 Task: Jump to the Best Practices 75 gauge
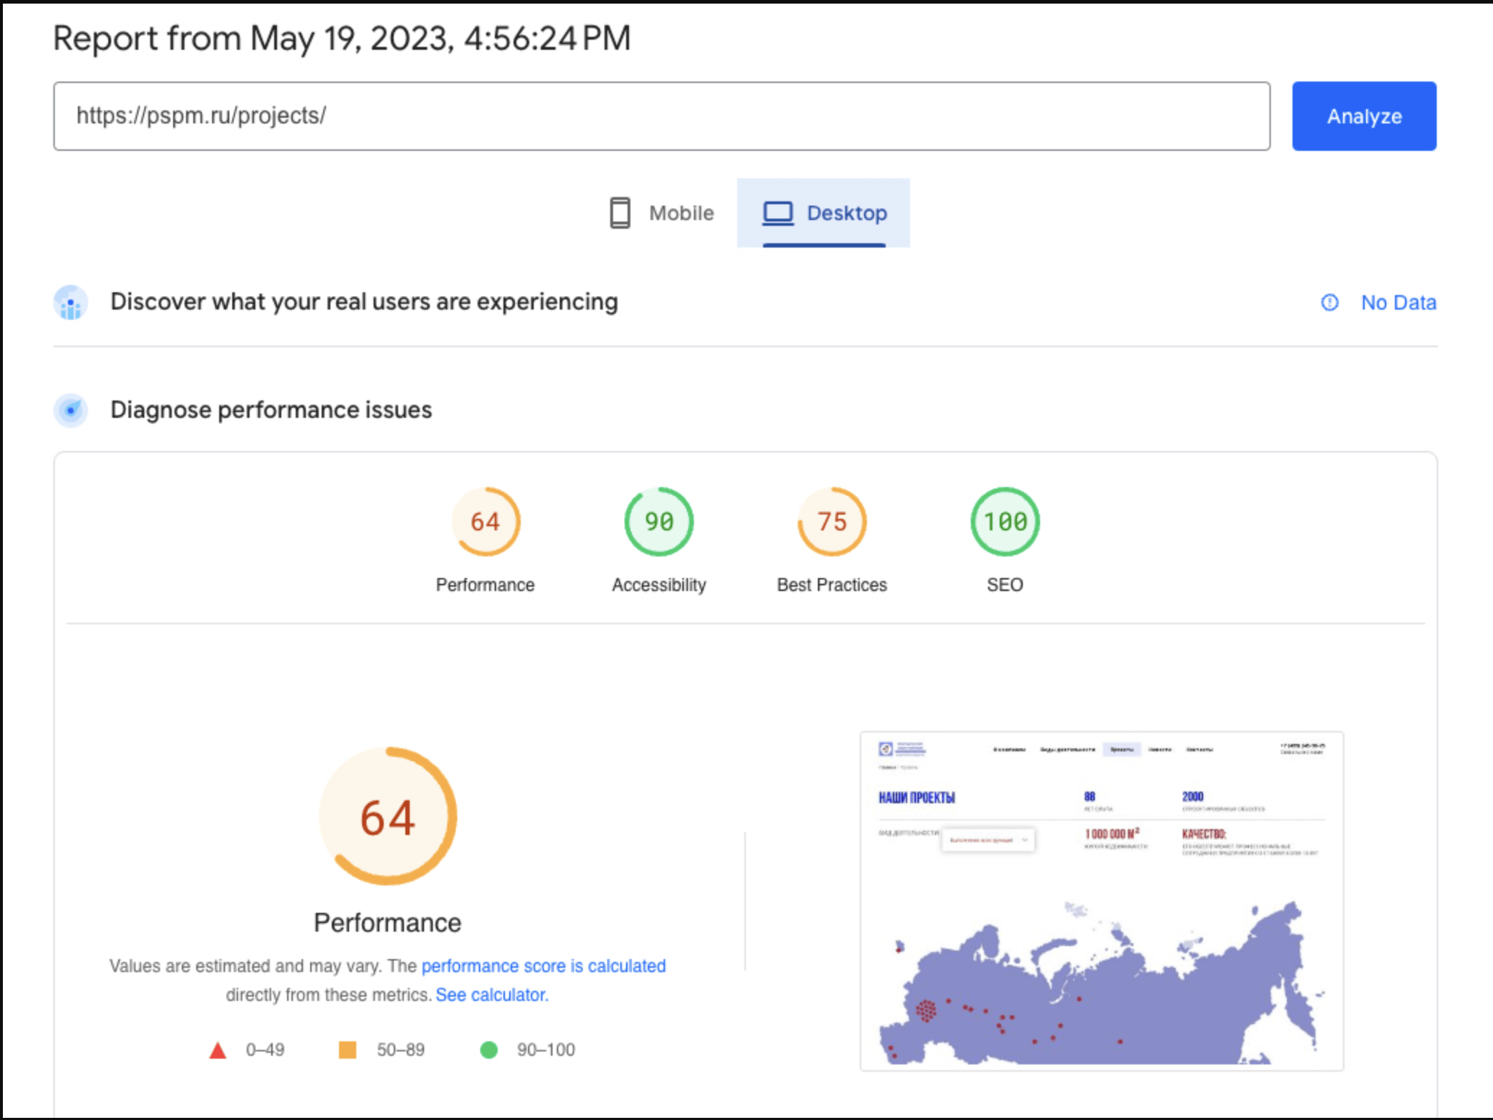coord(832,522)
